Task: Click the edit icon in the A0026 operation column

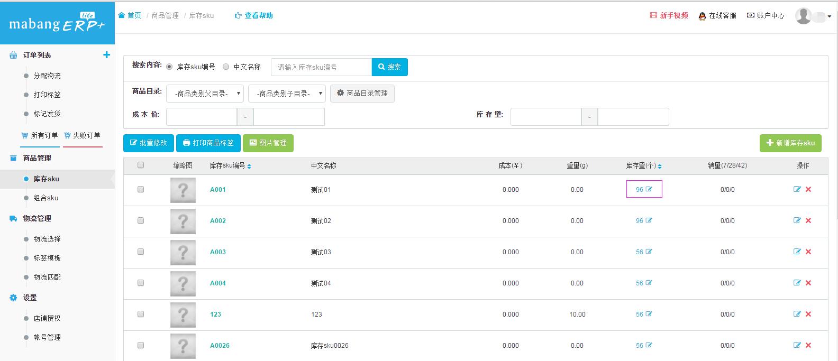Action: (x=797, y=345)
